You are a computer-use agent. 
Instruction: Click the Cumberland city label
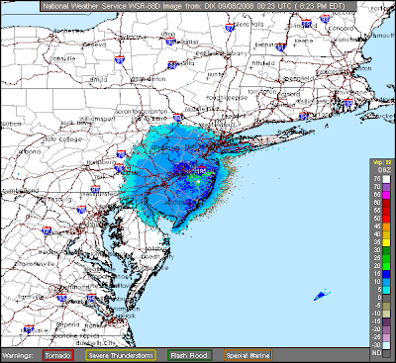pos(20,191)
